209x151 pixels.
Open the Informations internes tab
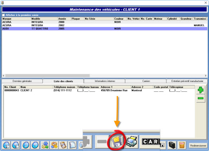[x=105, y=81]
